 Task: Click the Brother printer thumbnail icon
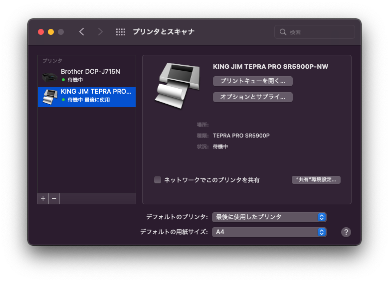[49, 77]
